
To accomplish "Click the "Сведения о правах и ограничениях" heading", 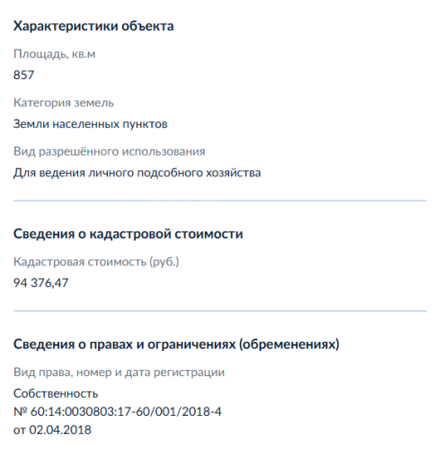I will point(176,345).
